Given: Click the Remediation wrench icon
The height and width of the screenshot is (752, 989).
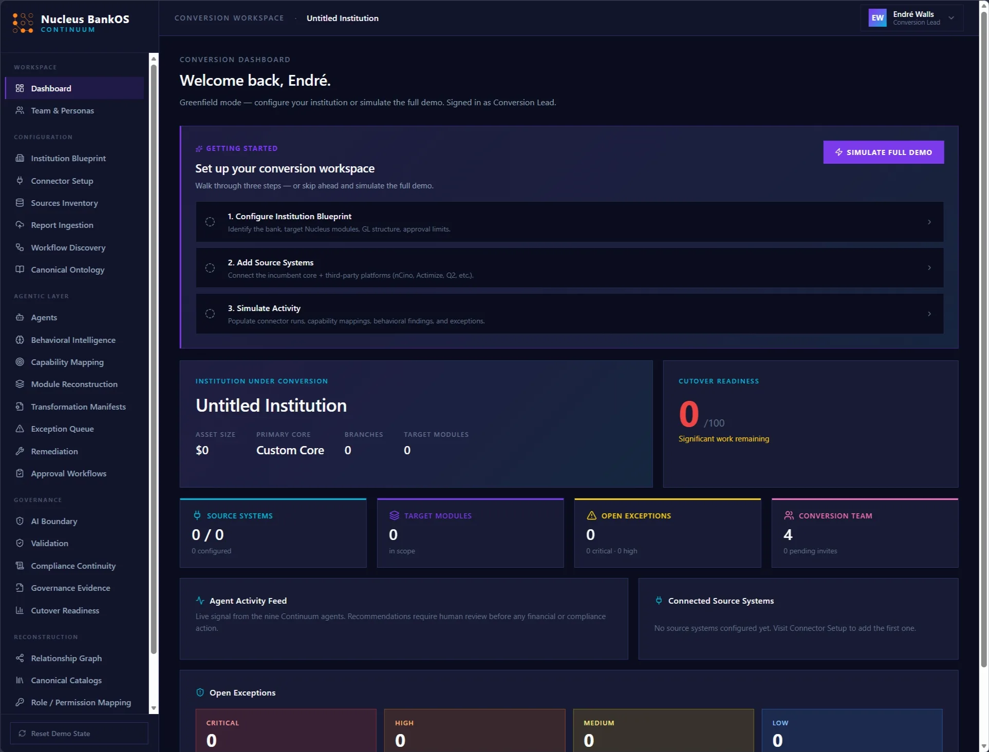Looking at the screenshot, I should coord(20,451).
